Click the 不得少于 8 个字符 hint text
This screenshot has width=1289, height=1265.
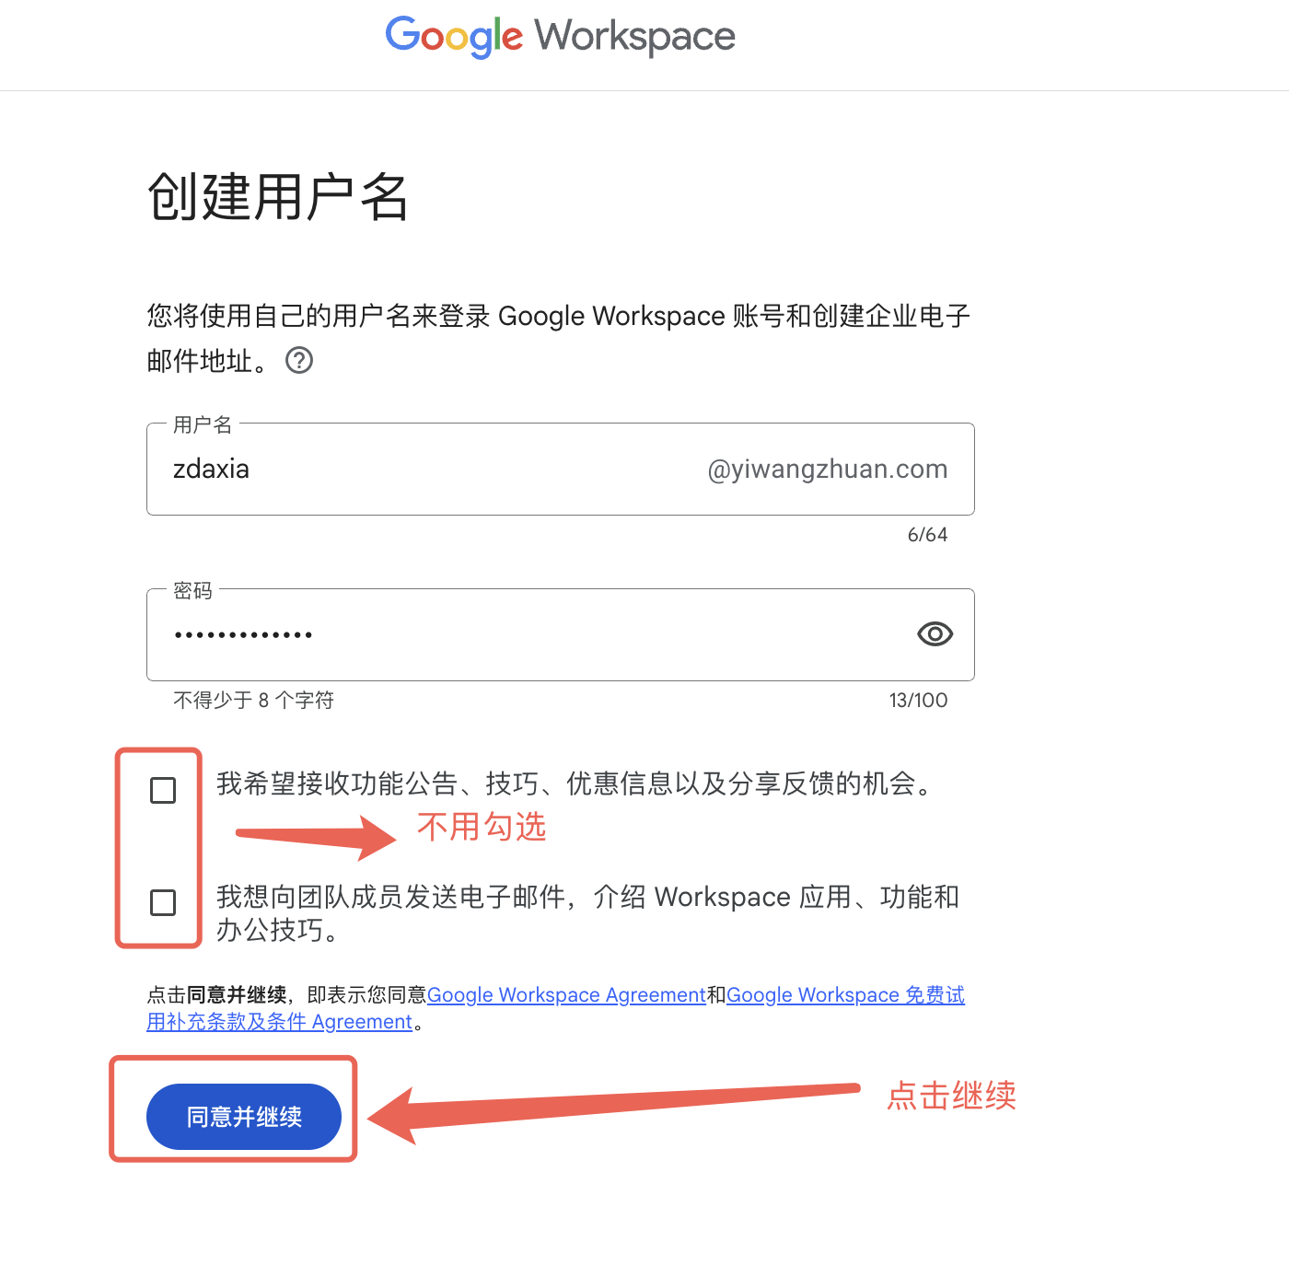click(x=253, y=701)
